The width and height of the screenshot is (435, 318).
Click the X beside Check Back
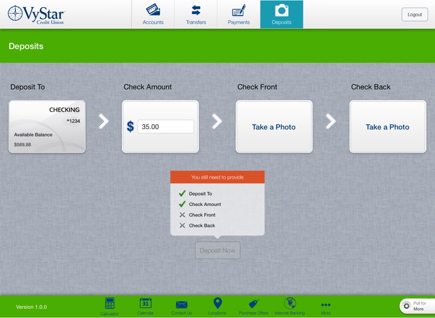pyautogui.click(x=182, y=225)
